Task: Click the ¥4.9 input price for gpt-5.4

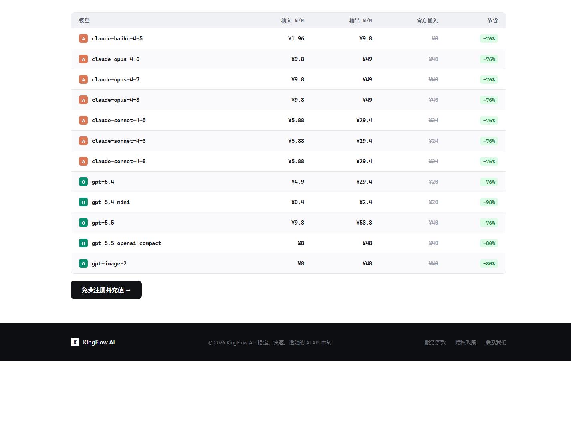Action: [298, 182]
